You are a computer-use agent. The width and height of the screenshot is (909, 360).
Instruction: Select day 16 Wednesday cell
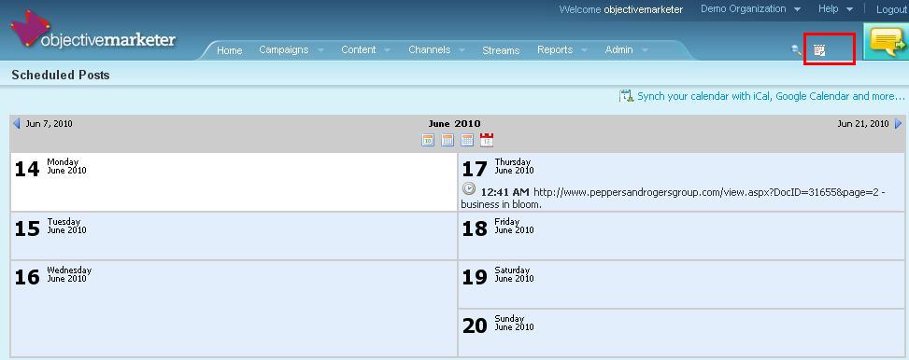point(234,308)
